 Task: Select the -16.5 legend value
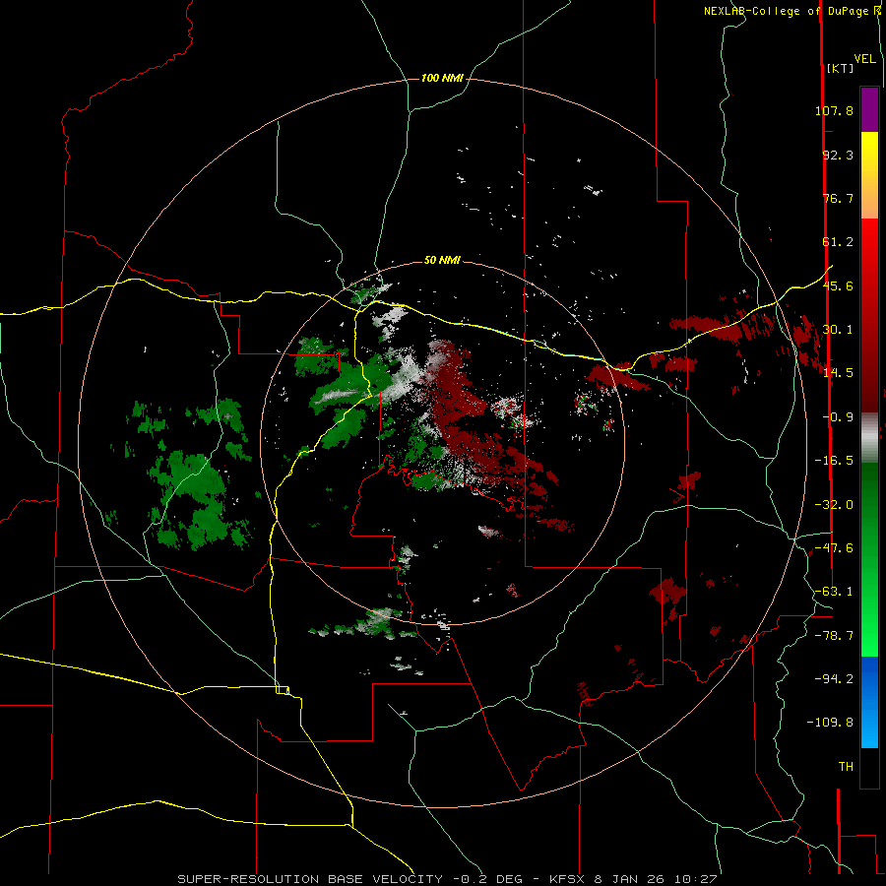point(834,461)
